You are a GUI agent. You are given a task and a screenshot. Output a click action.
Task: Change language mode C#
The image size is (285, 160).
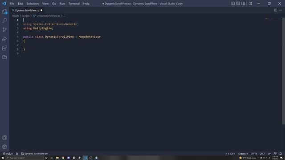click(x=269, y=153)
